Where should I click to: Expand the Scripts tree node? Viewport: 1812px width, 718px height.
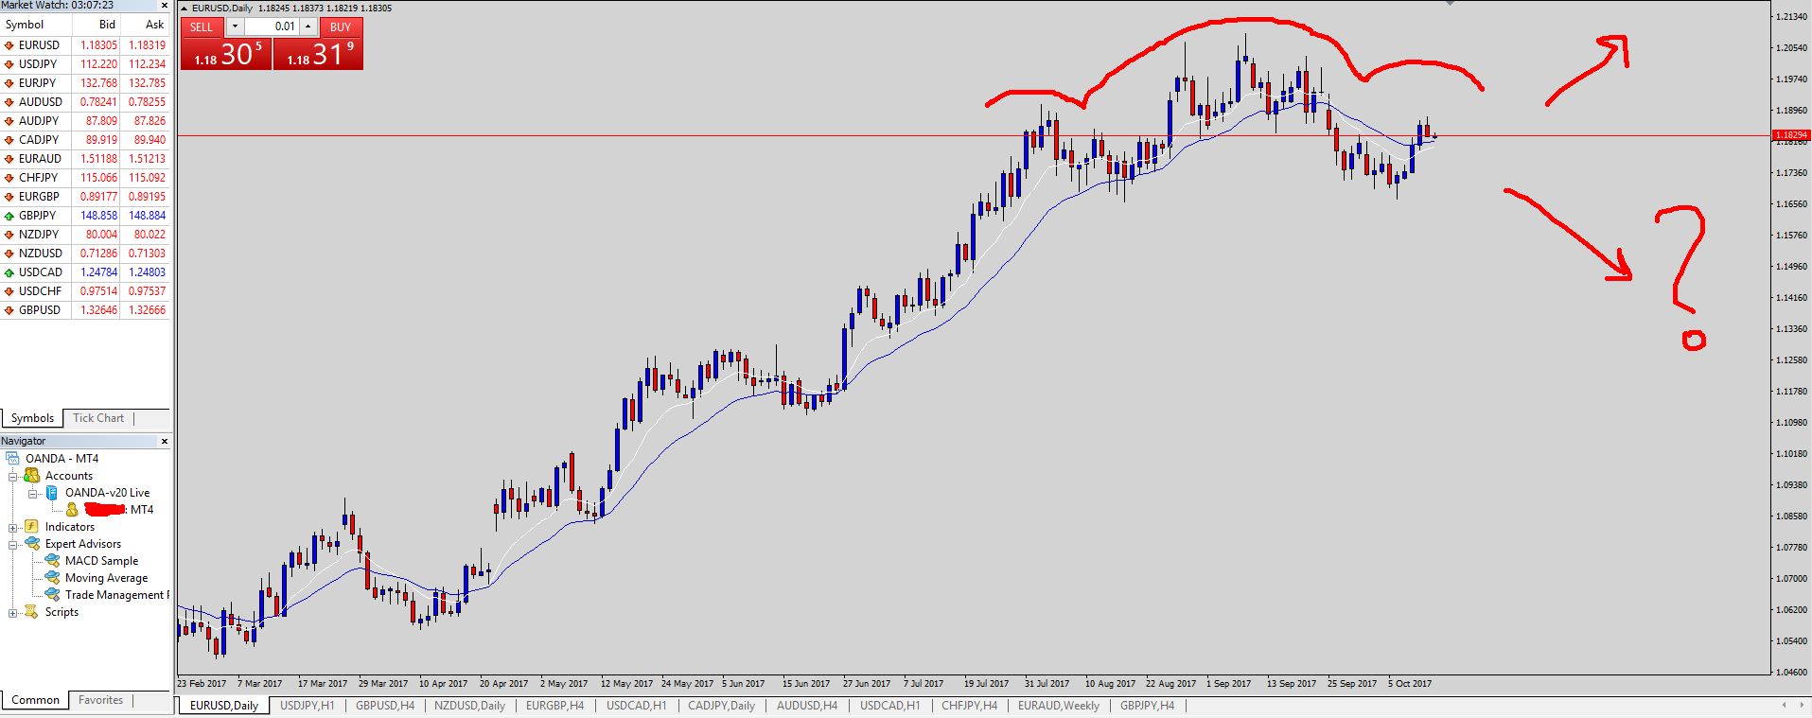tap(13, 613)
